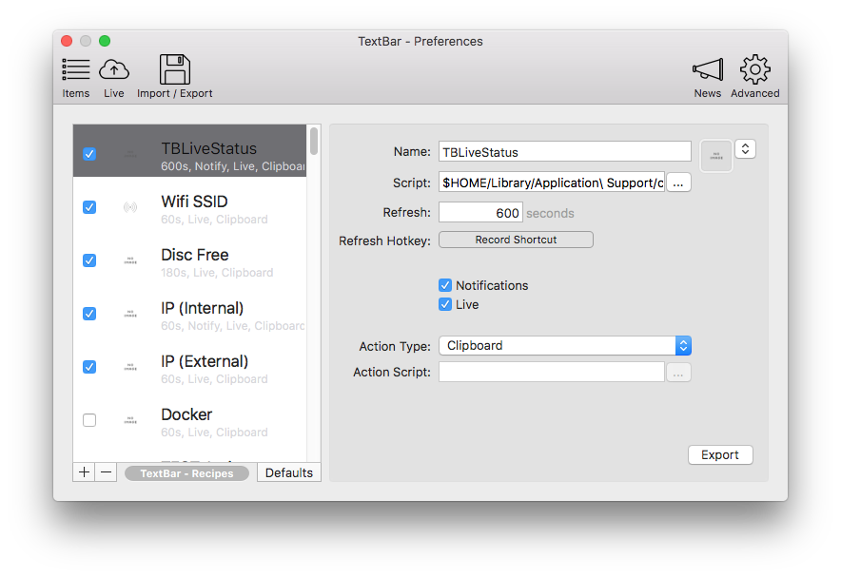Click the Disc Free row icon
Viewport: 841px width, 577px height.
130,260
